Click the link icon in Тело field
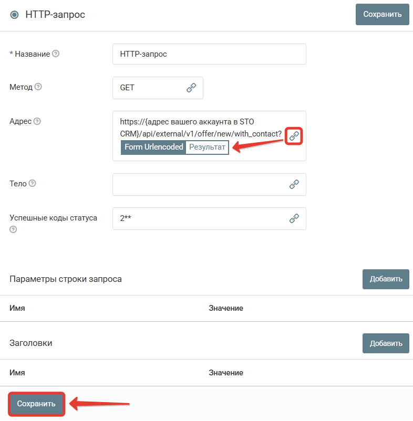This screenshot has width=413, height=421. (294, 184)
